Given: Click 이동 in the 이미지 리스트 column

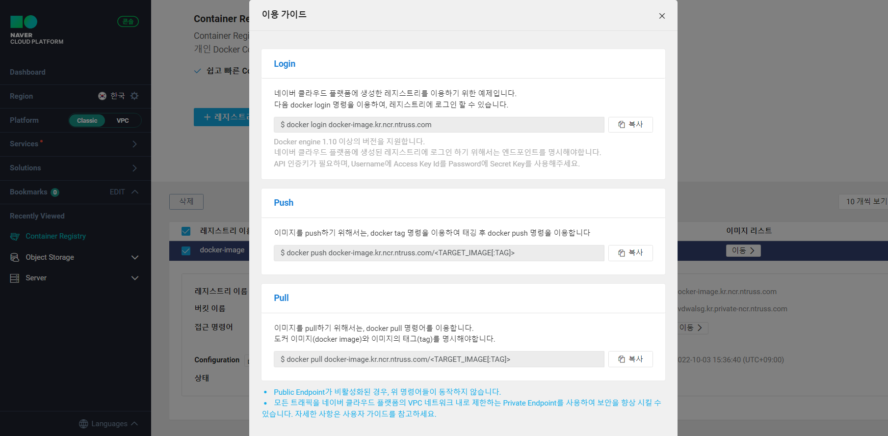Looking at the screenshot, I should 743,250.
